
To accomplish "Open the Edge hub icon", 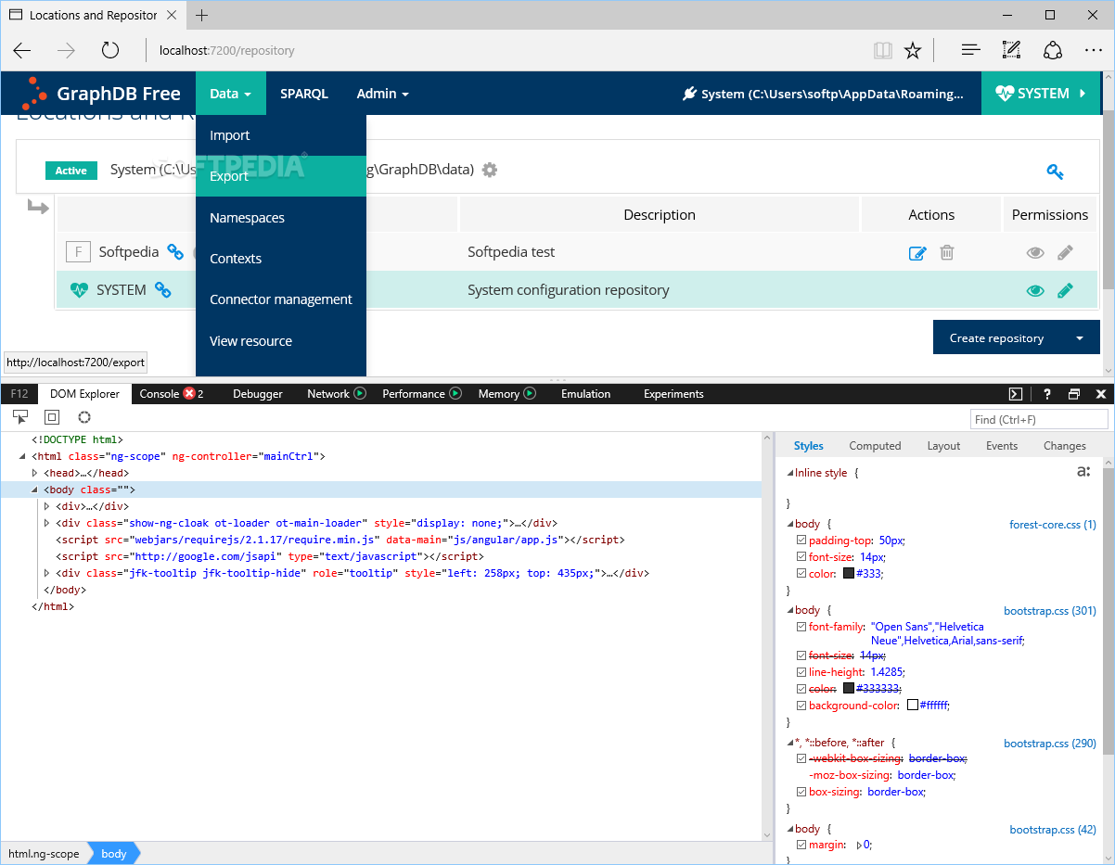I will 971,50.
